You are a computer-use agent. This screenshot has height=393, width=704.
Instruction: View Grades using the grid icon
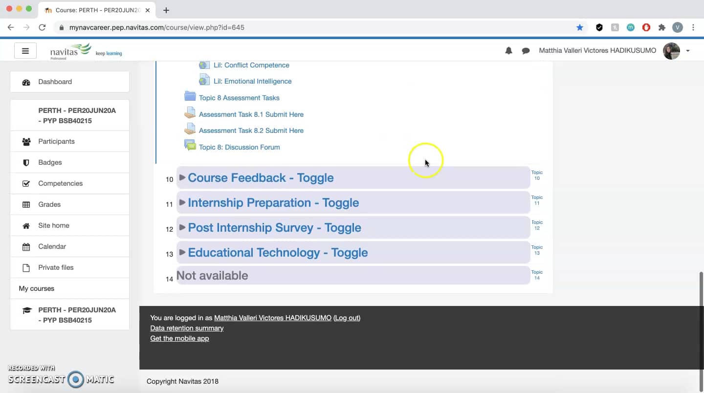coord(26,204)
